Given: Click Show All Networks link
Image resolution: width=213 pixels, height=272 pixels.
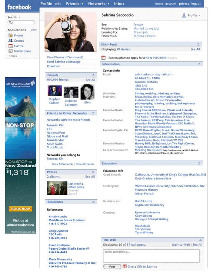Looking at the screenshot, I should [x=63, y=164].
